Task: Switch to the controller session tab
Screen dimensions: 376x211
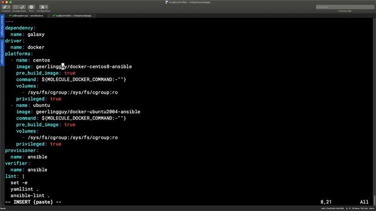Action: (72, 16)
